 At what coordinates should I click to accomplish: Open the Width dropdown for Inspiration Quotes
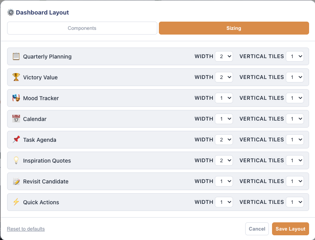coord(224,161)
